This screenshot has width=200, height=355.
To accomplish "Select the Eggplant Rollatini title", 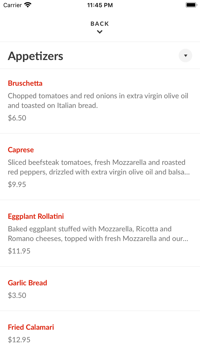I will point(35,216).
